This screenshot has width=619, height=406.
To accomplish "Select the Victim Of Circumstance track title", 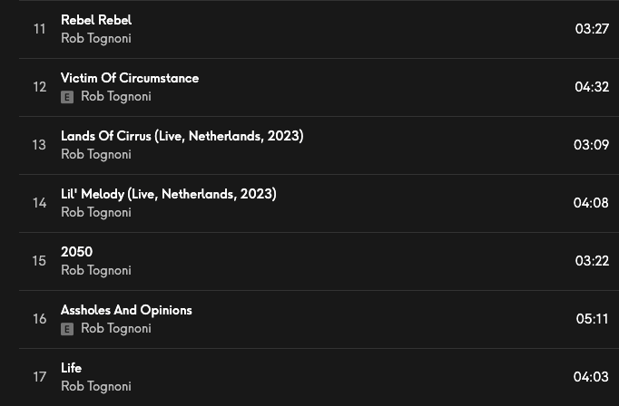I will point(130,78).
